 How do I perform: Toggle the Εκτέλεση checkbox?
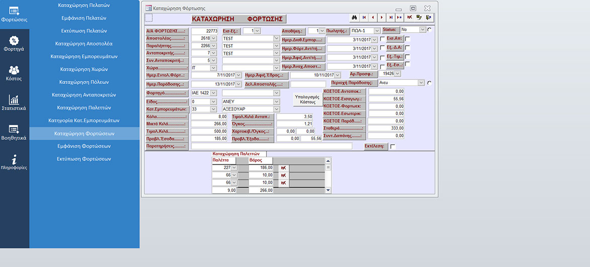(x=393, y=146)
